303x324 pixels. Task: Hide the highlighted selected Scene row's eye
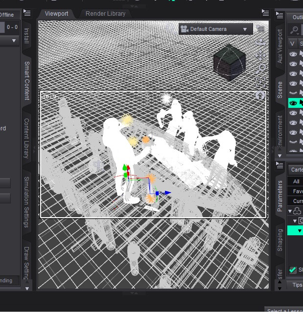click(293, 103)
